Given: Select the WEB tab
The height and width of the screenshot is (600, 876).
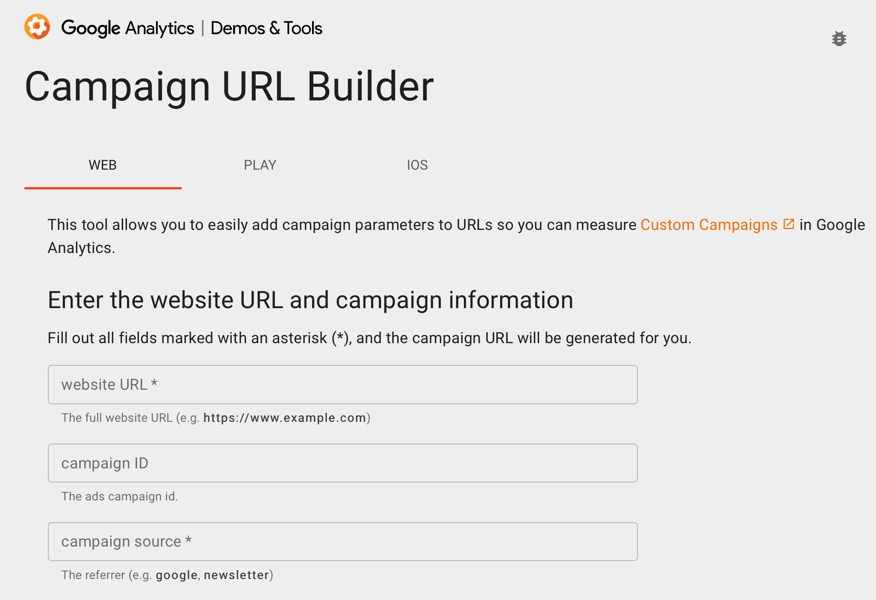Looking at the screenshot, I should coord(103,164).
